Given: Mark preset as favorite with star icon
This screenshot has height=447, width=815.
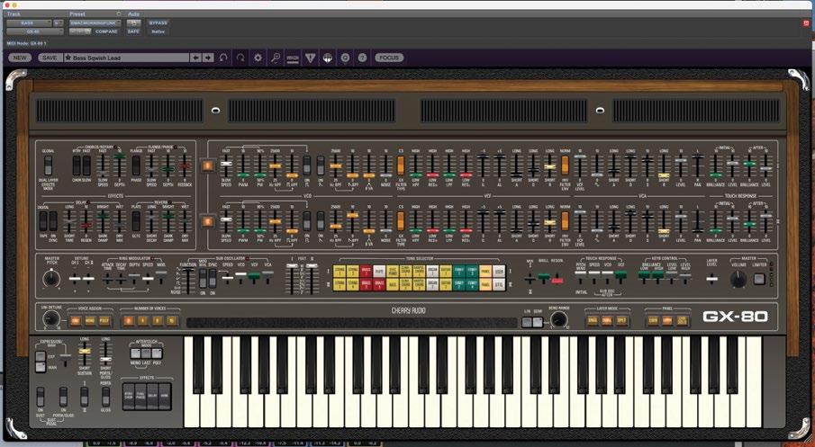Looking at the screenshot, I should click(x=68, y=58).
